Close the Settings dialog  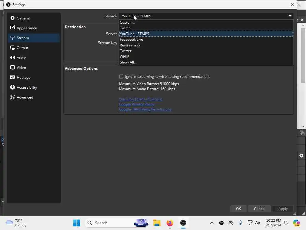pos(292,4)
